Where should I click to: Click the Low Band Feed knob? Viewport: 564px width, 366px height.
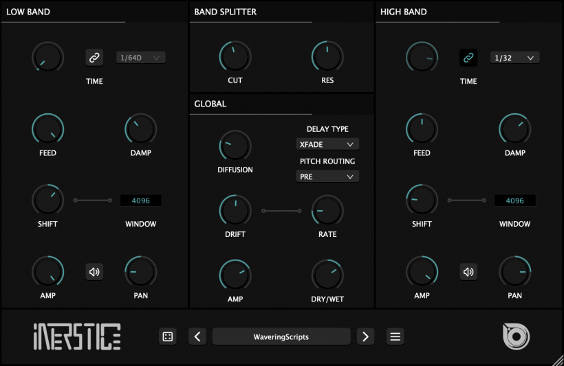(48, 129)
